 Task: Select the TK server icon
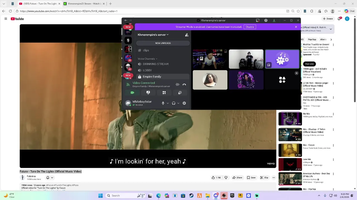[x=128, y=41]
